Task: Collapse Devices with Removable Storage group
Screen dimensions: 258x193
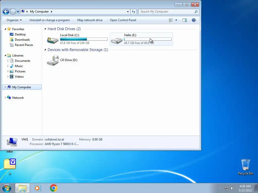Action: pyautogui.click(x=45, y=50)
